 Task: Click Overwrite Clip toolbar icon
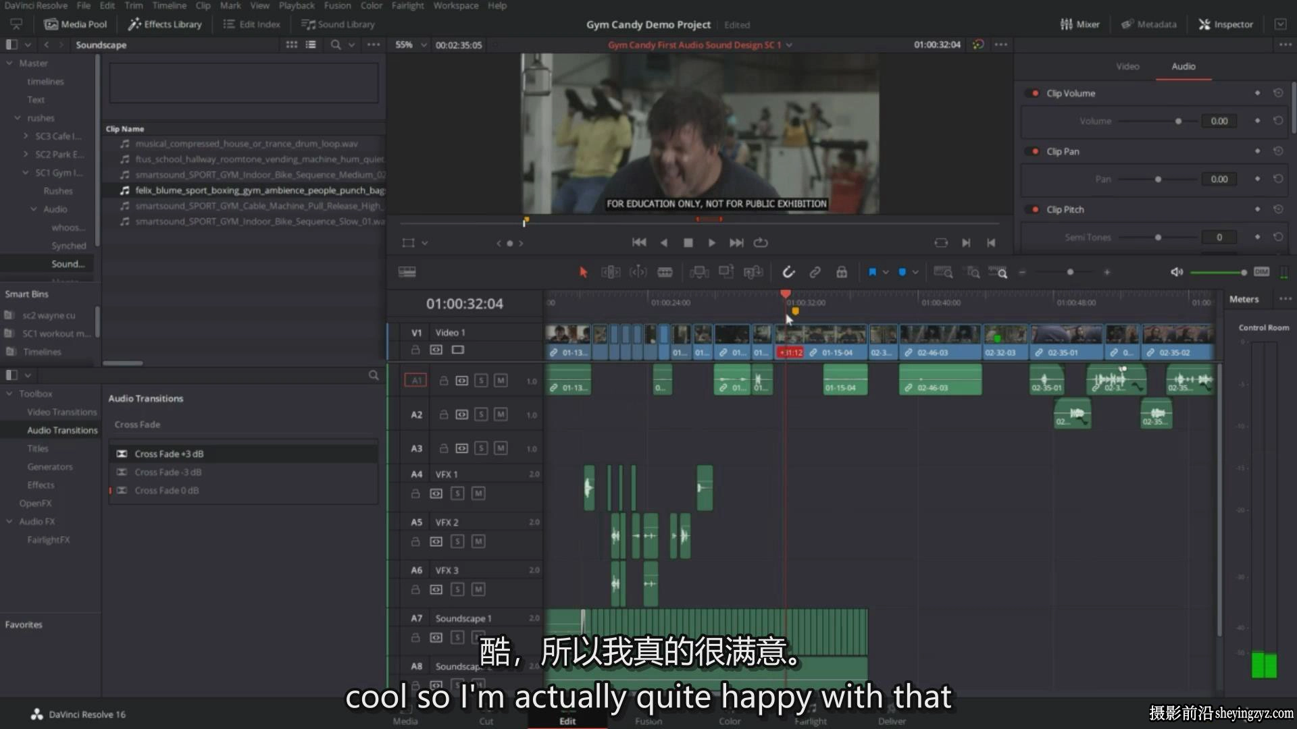coord(726,272)
